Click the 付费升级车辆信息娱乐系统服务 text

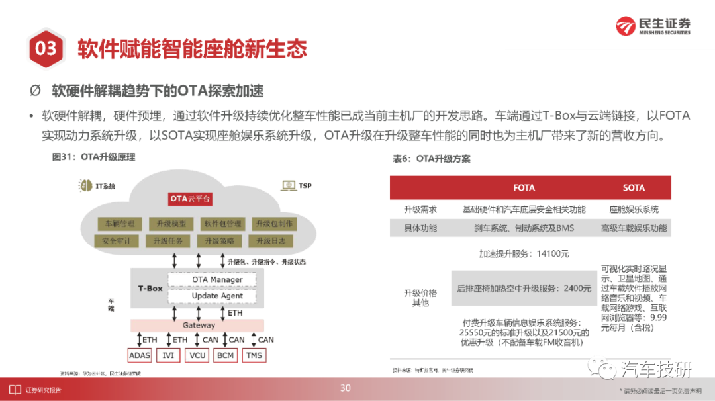point(524,333)
